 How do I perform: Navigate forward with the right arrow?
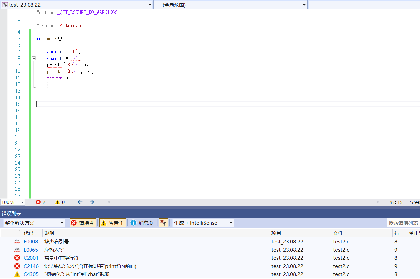(92, 202)
